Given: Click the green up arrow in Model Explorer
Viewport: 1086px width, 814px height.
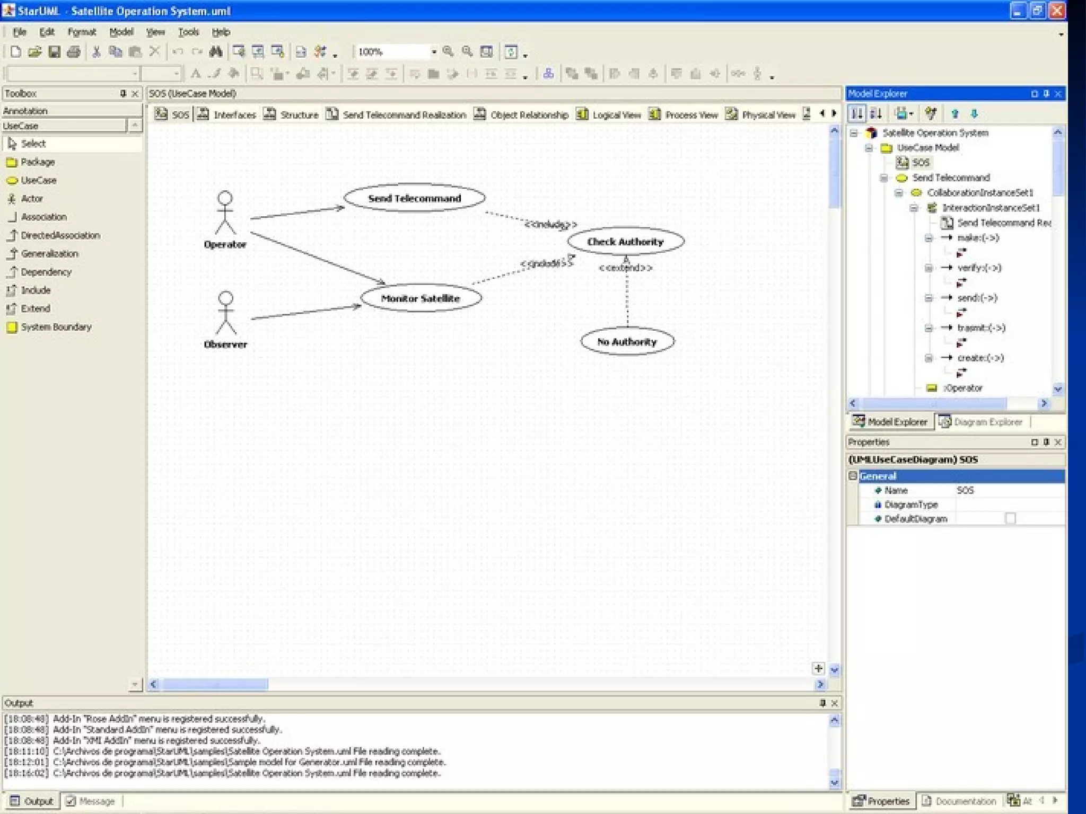Looking at the screenshot, I should 955,113.
